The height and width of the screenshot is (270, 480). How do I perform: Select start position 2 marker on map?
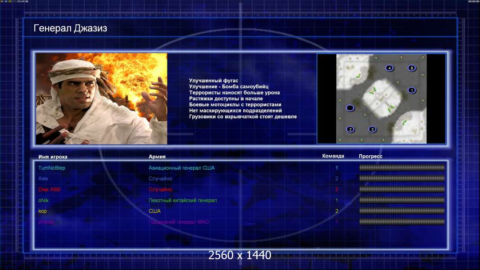click(350, 130)
